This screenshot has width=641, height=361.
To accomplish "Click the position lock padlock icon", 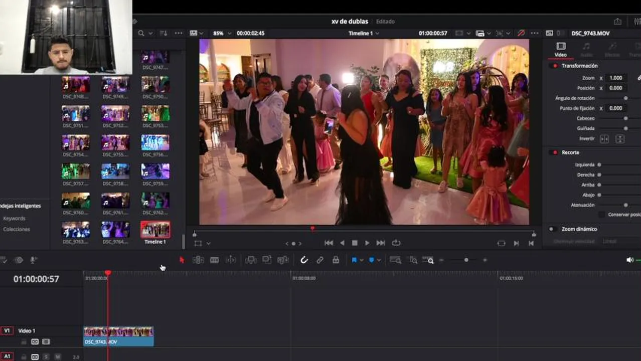I will pos(336,260).
